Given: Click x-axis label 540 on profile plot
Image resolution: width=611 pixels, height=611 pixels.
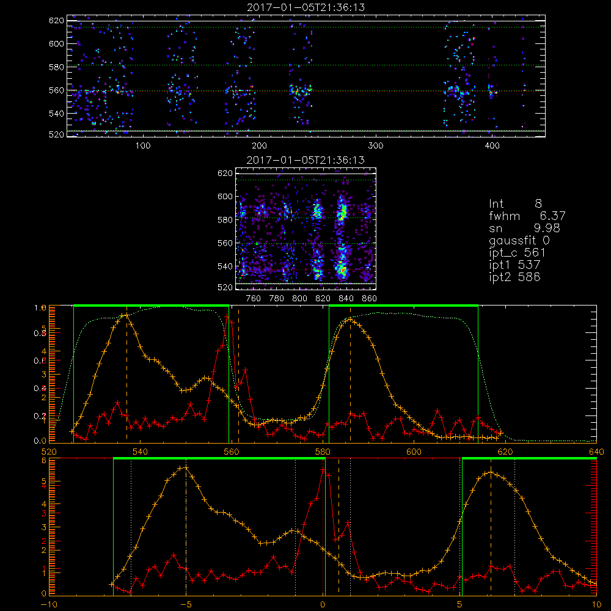Looking at the screenshot, I should [x=140, y=452].
